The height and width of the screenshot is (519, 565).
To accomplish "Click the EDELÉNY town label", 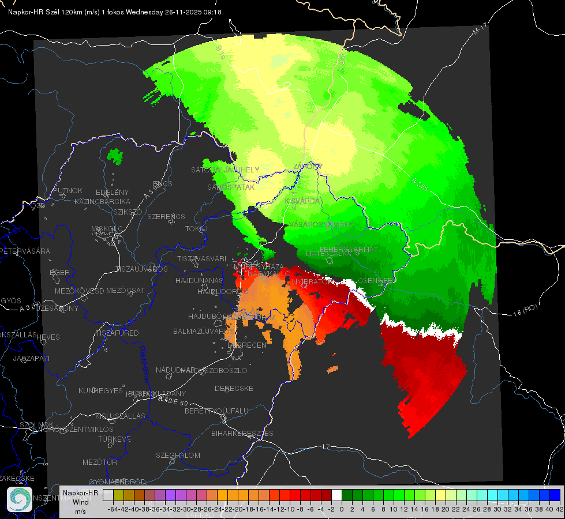I will click(112, 193).
